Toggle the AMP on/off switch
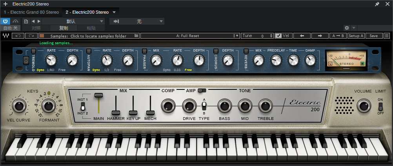Image resolution: width=393 pixels, height=166 pixels. tap(202, 91)
